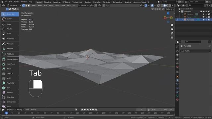Jump to the timeline start frame button
The height and width of the screenshot is (119, 212).
pyautogui.click(x=82, y=110)
